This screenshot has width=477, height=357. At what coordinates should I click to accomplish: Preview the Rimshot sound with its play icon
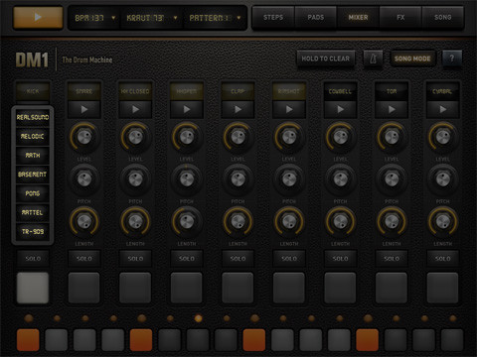coord(289,109)
